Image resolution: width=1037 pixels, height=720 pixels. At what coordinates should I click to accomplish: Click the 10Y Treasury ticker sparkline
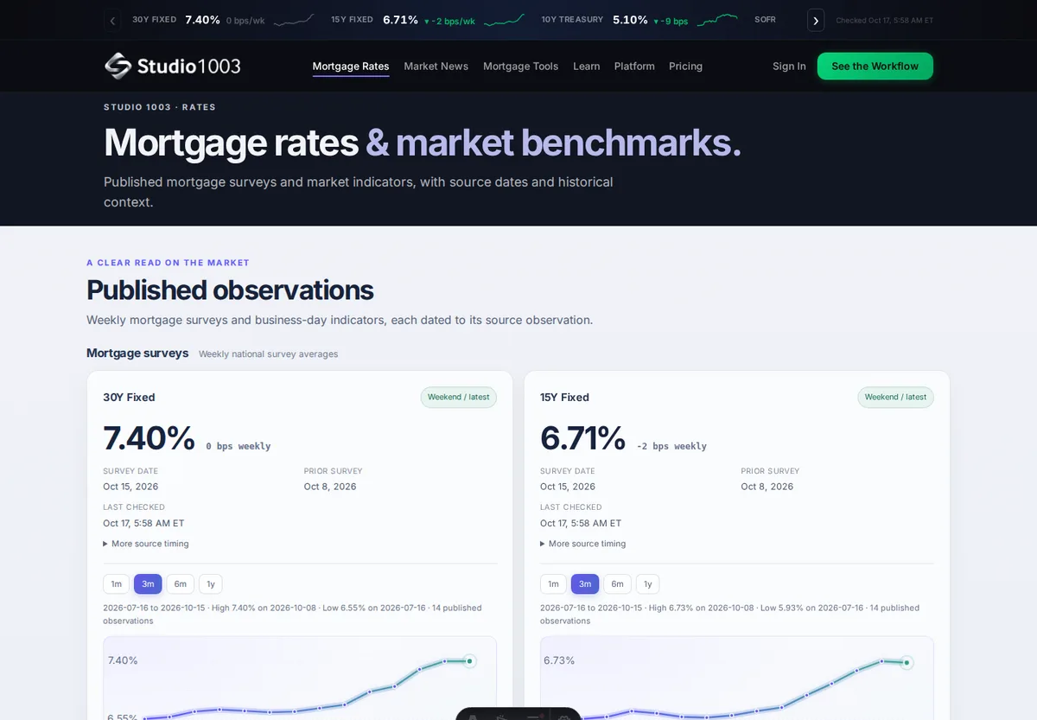(717, 20)
